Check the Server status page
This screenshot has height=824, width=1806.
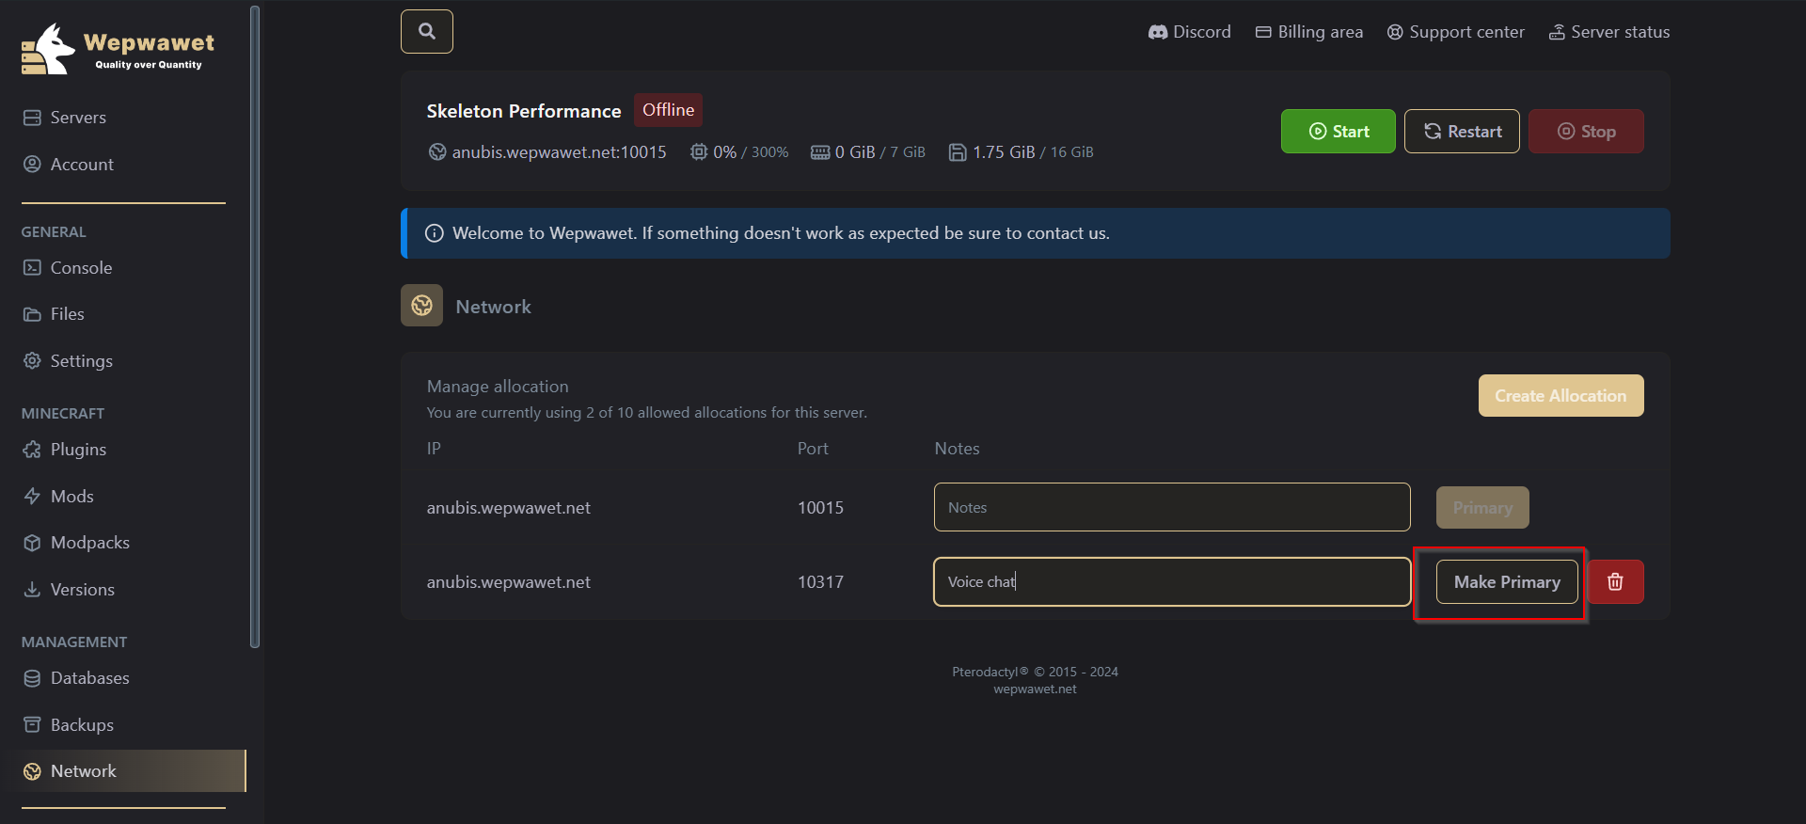[x=1609, y=32]
